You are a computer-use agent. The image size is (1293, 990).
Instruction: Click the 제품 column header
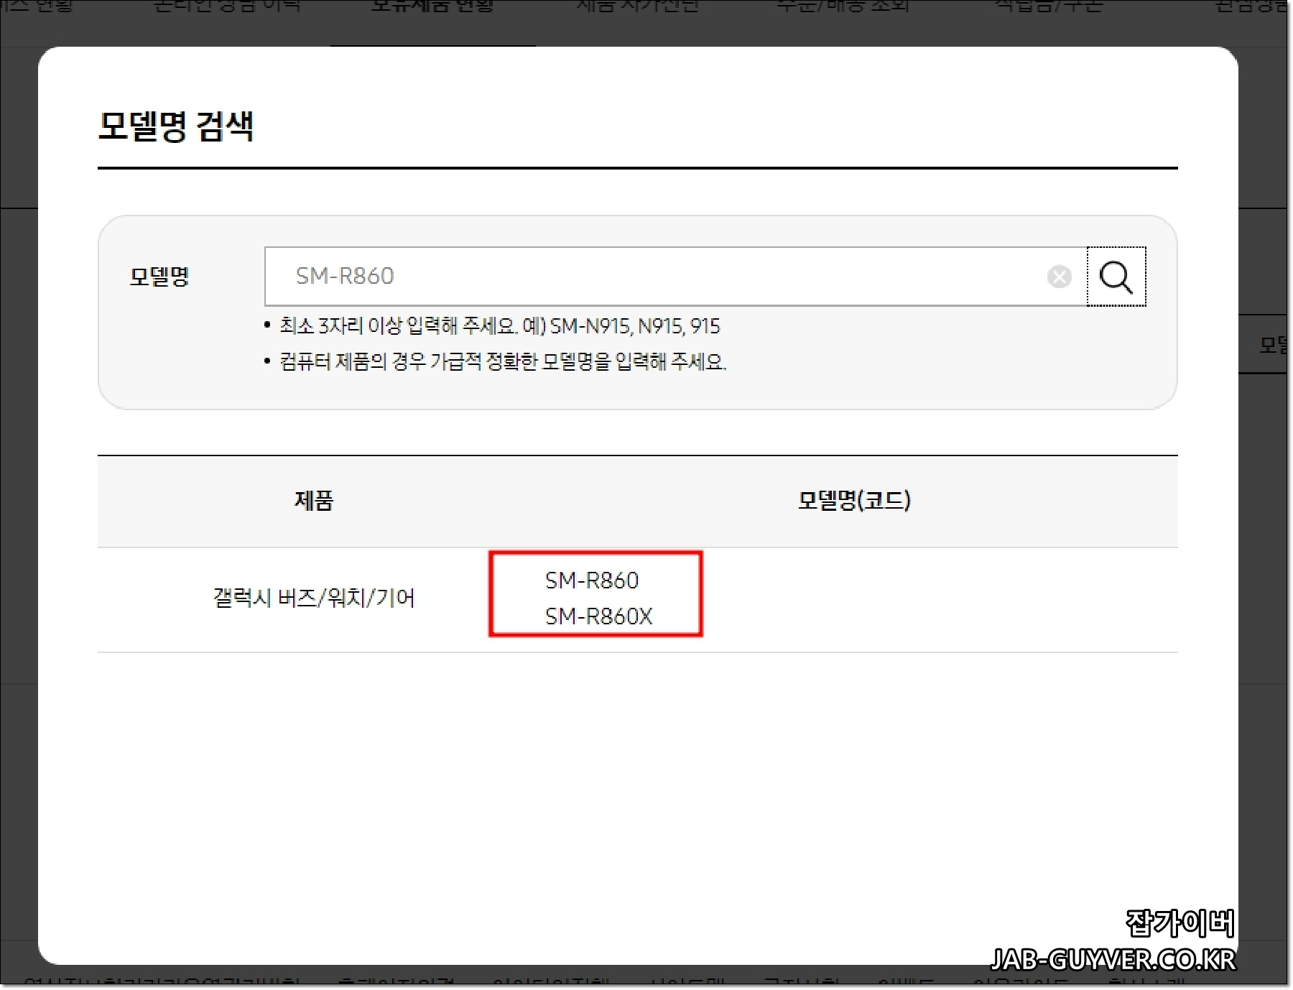click(314, 501)
